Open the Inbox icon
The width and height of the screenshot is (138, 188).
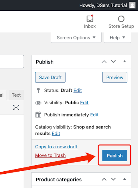tap(90, 19)
